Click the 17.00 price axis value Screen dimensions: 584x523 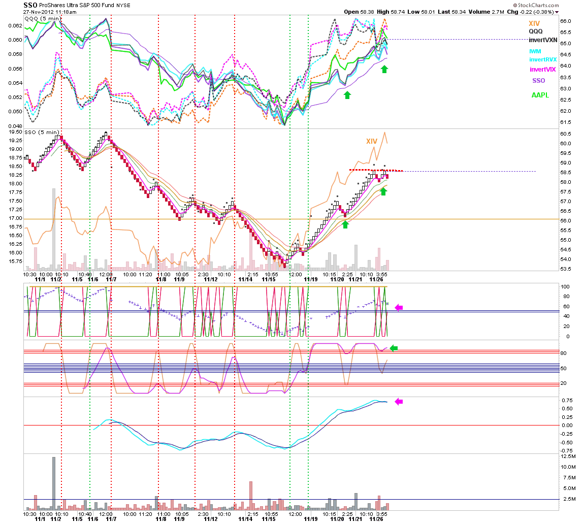coord(15,218)
